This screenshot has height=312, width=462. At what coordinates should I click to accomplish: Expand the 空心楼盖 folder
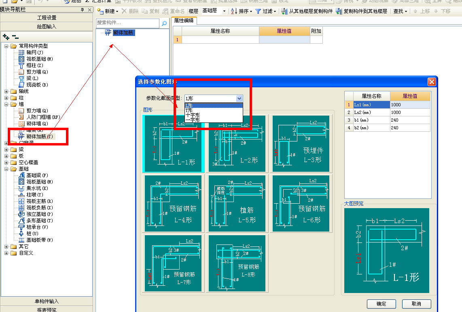[6, 162]
